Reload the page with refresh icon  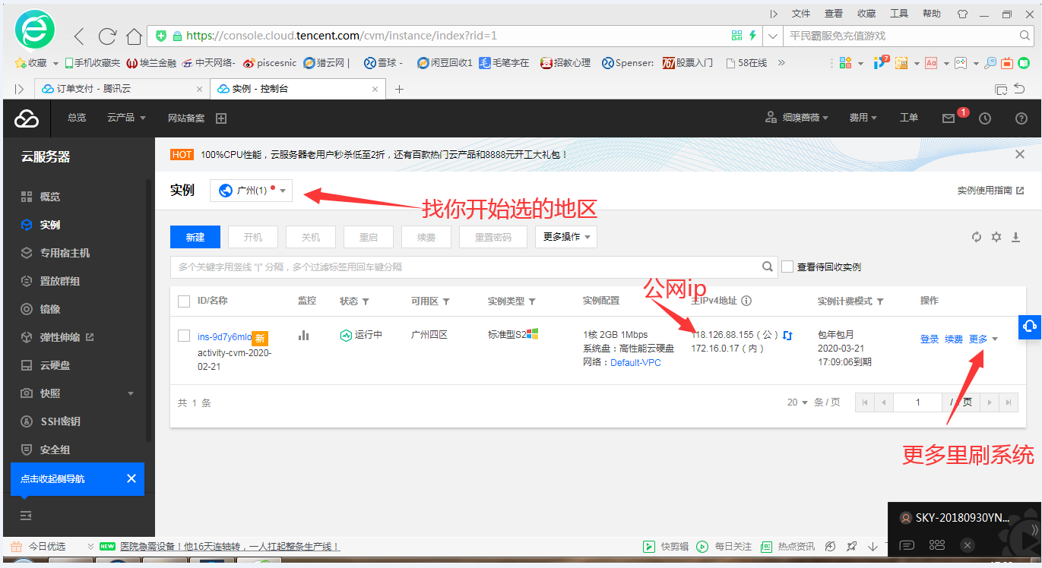[x=107, y=36]
